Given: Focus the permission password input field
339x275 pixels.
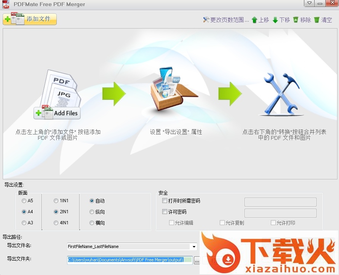Looking at the screenshot, I should click(x=280, y=213).
